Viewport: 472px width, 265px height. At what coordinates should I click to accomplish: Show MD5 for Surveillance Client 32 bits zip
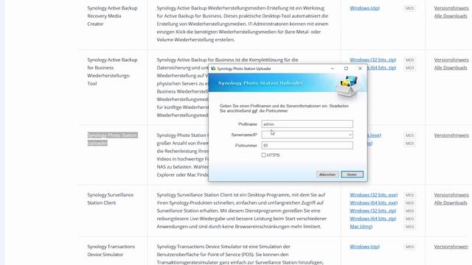pos(410,211)
